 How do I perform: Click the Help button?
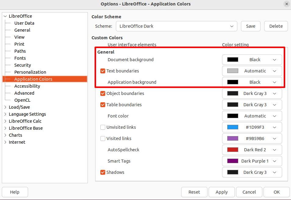pyautogui.click(x=15, y=192)
